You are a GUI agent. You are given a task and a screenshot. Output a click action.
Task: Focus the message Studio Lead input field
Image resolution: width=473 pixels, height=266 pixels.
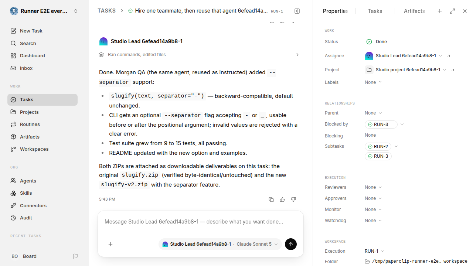coord(201,222)
